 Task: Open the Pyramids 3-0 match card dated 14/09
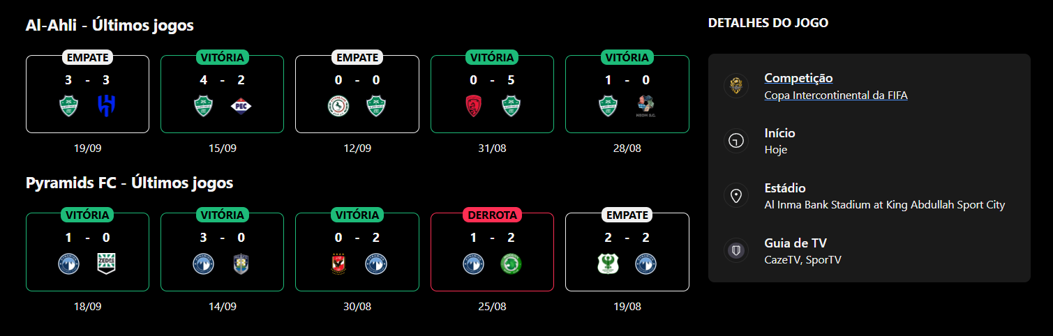[x=222, y=252]
